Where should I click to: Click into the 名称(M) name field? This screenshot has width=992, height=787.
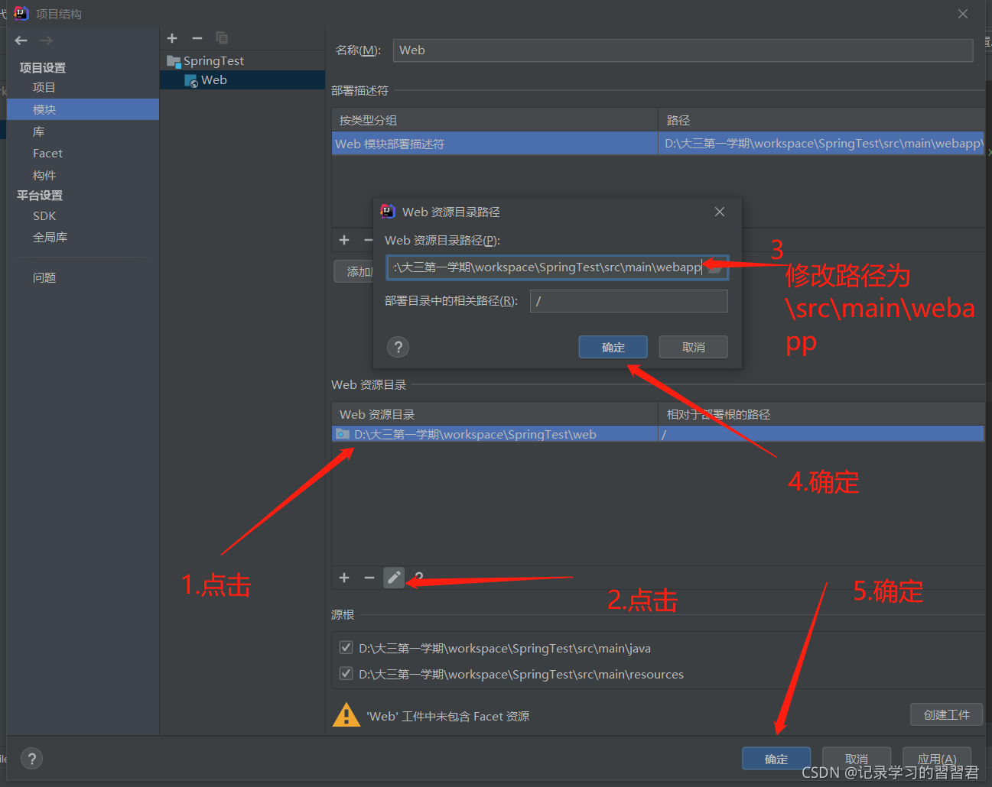683,50
